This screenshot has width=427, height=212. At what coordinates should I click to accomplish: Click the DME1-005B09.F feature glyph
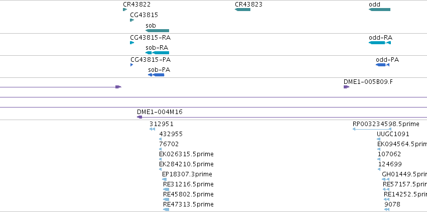pos(346,87)
